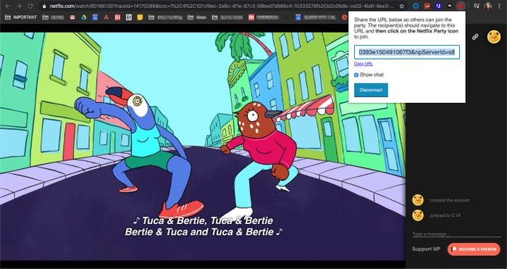Open the Gmail bookmark icon
507x269 pixels.
[x=72, y=17]
